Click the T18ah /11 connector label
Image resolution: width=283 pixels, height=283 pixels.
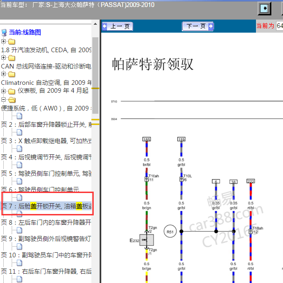click(x=153, y=178)
